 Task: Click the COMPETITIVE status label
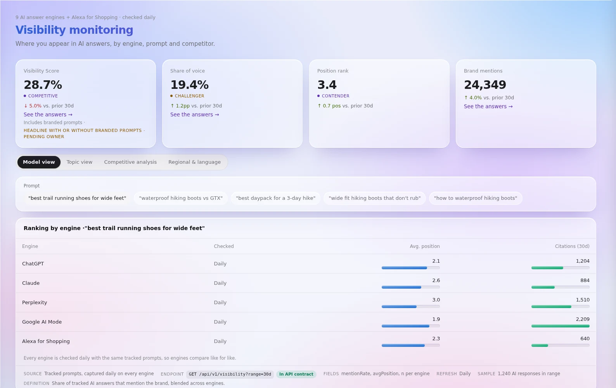point(43,96)
